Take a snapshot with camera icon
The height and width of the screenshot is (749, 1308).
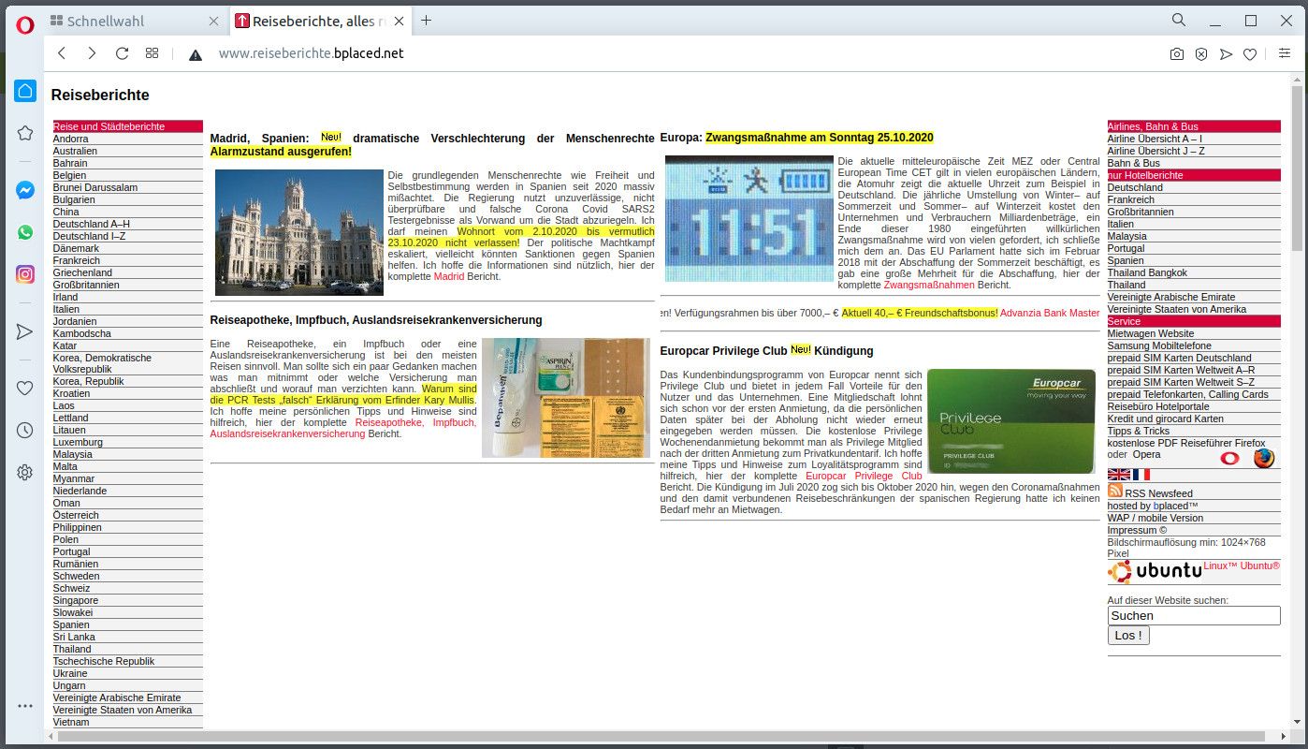pos(1177,54)
